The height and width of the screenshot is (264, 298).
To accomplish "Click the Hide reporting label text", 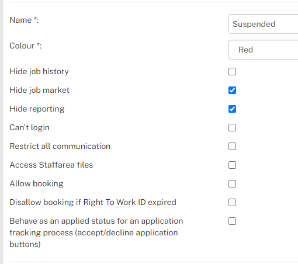I will point(37,109).
